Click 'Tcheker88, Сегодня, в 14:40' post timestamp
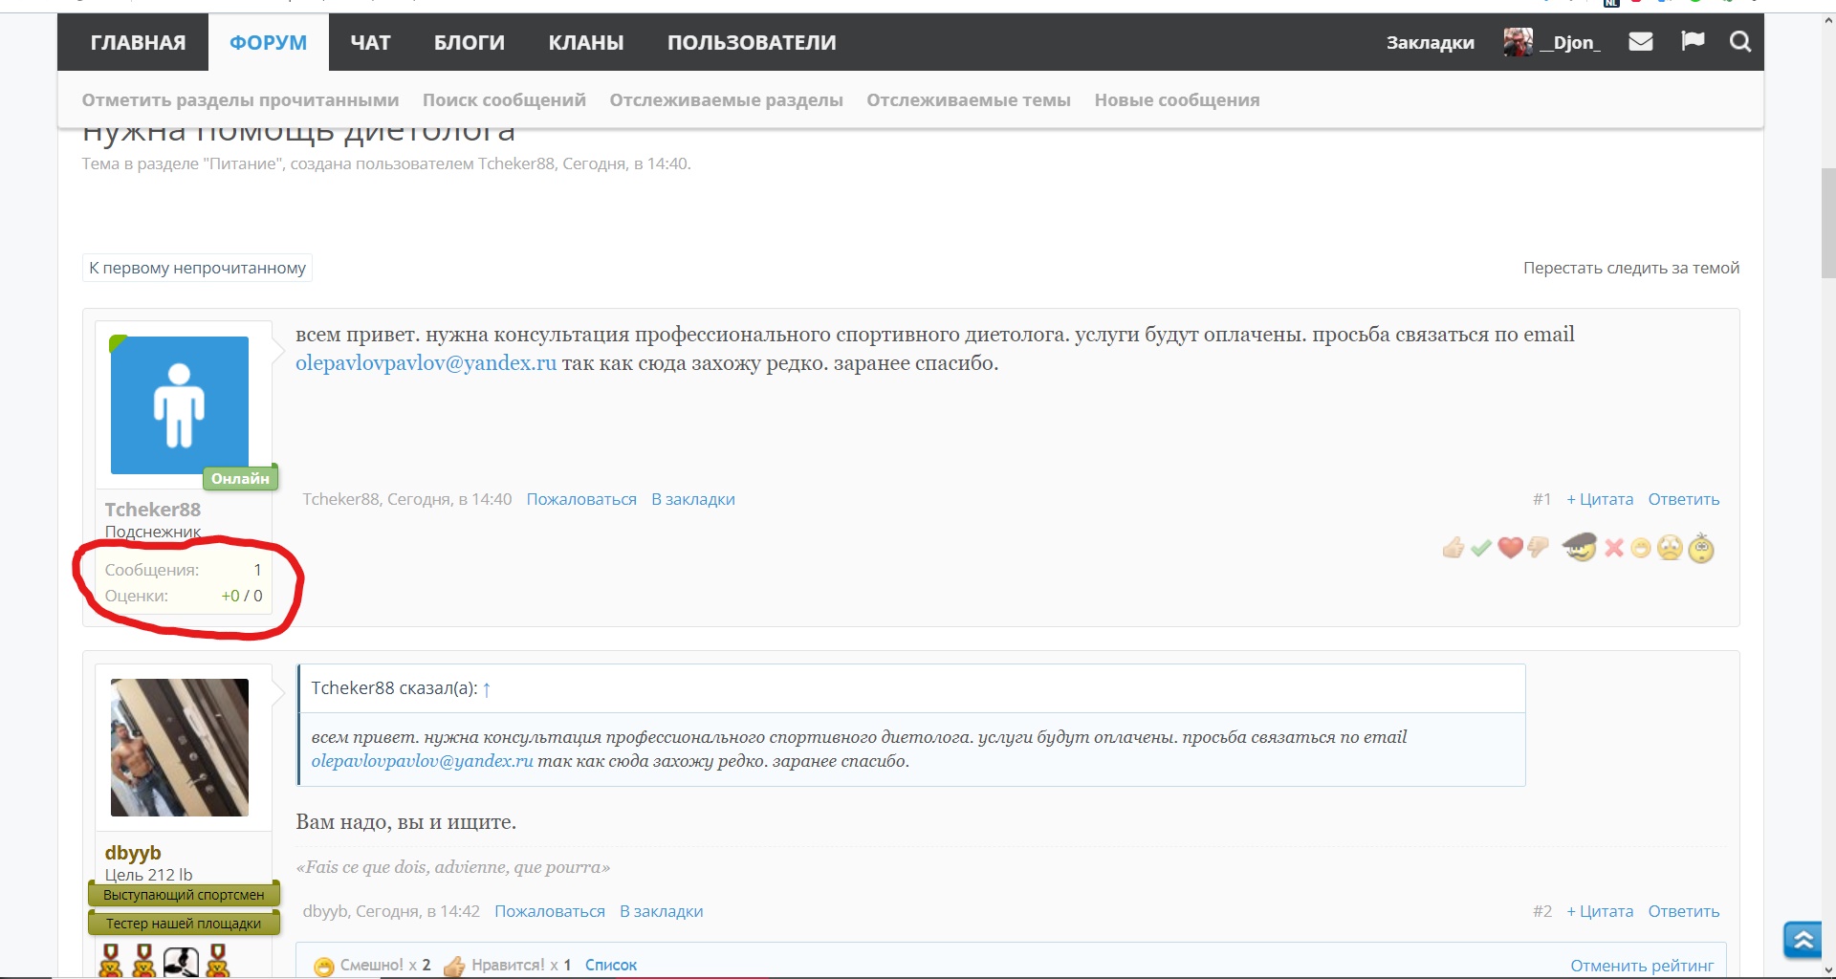The width and height of the screenshot is (1836, 979). click(407, 499)
